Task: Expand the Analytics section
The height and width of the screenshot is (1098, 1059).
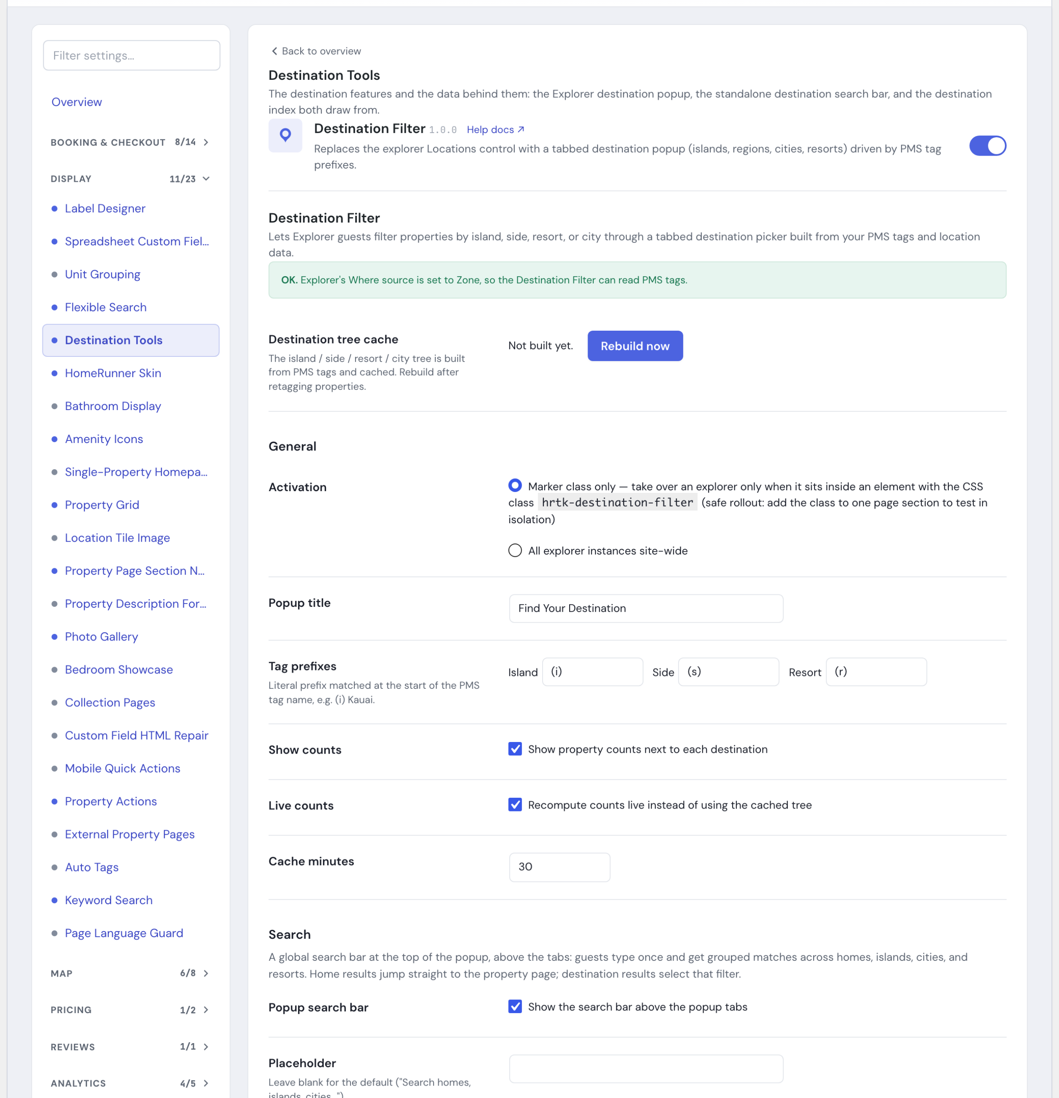Action: pyautogui.click(x=130, y=1083)
